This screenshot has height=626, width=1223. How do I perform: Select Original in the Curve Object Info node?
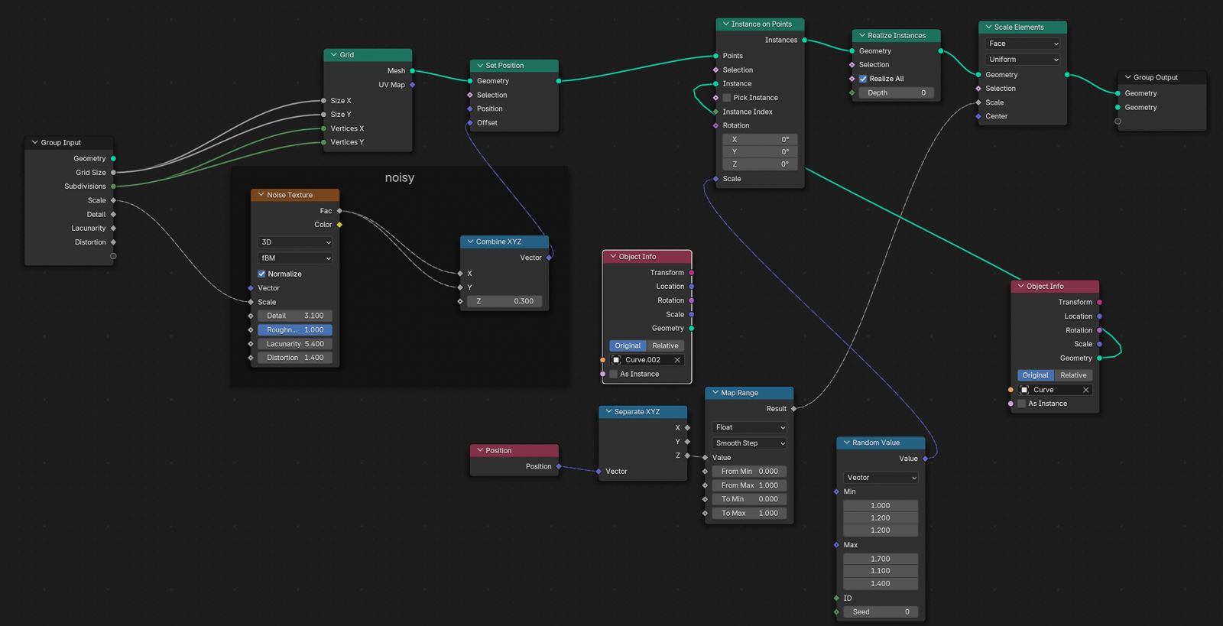coord(1035,375)
